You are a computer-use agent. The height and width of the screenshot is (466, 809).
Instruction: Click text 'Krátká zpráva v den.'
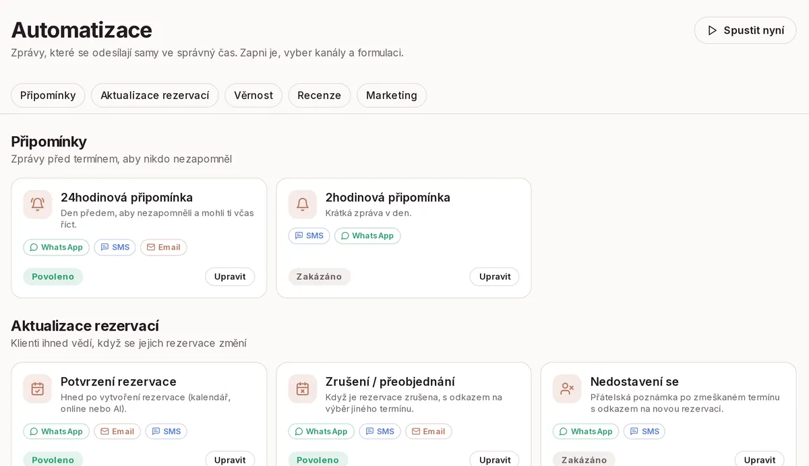[368, 213]
